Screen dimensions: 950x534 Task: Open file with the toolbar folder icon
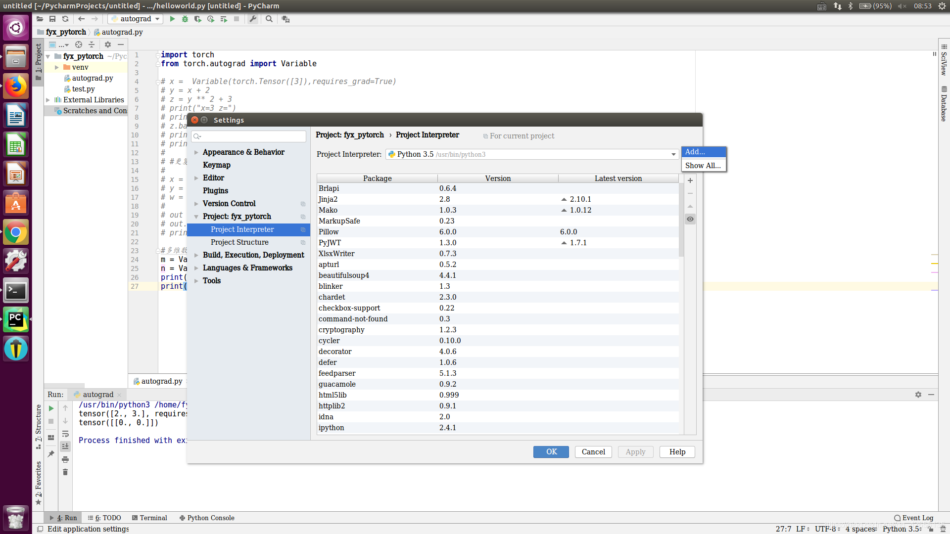(40, 19)
